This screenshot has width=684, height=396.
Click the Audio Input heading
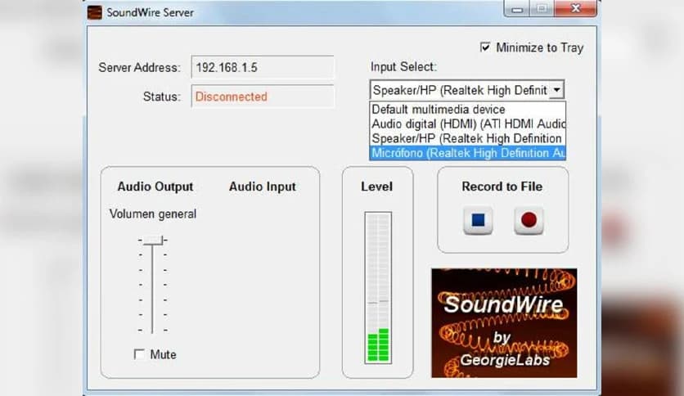pos(262,187)
